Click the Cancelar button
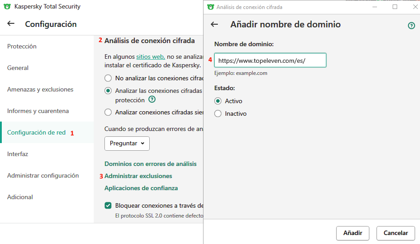The width and height of the screenshot is (420, 244). coord(396,233)
